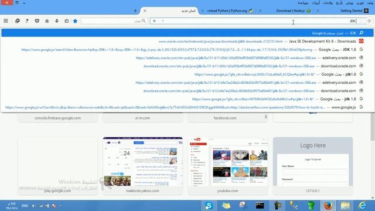Open the تأريخ (History) menu
The image size is (375, 211).
pos(339,3)
